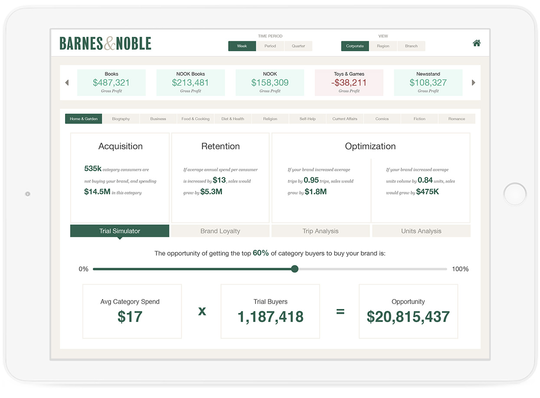Screen dimensions: 540x398
Task: Tap the iPad home button
Action: (x=515, y=194)
